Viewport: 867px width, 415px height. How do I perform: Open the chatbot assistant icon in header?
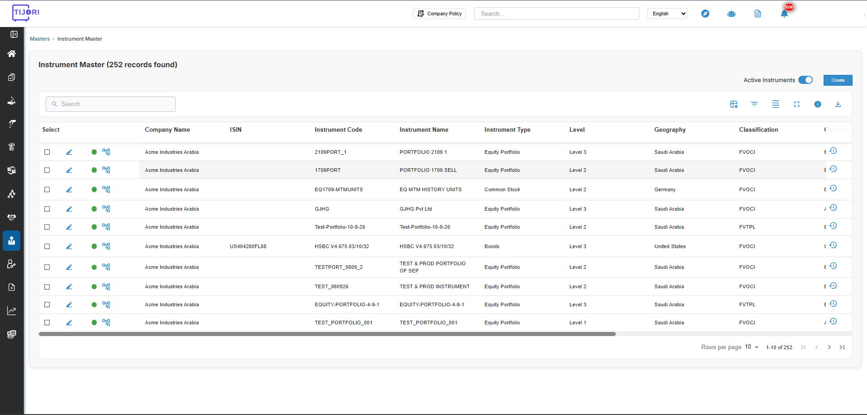(x=731, y=14)
